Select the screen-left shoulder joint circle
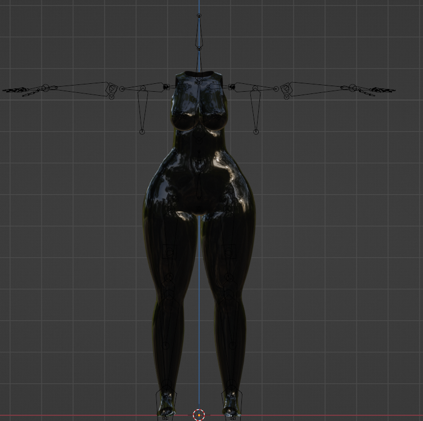This screenshot has height=421, width=423. click(122, 88)
